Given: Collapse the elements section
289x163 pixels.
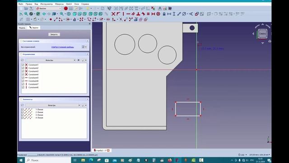Looking at the screenshot, I should point(87,100).
